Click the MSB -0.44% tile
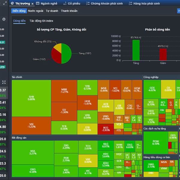The height and width of the screenshot is (180, 180). 103,89
